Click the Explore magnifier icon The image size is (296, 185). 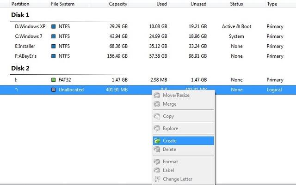click(157, 128)
